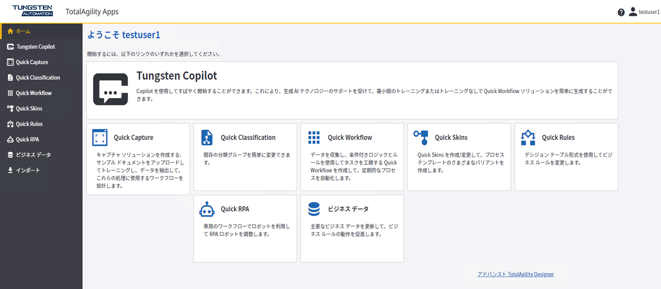Click the アドバンスト TotalAgility Designer link
Screen dimensions: 661x289
tap(515, 274)
